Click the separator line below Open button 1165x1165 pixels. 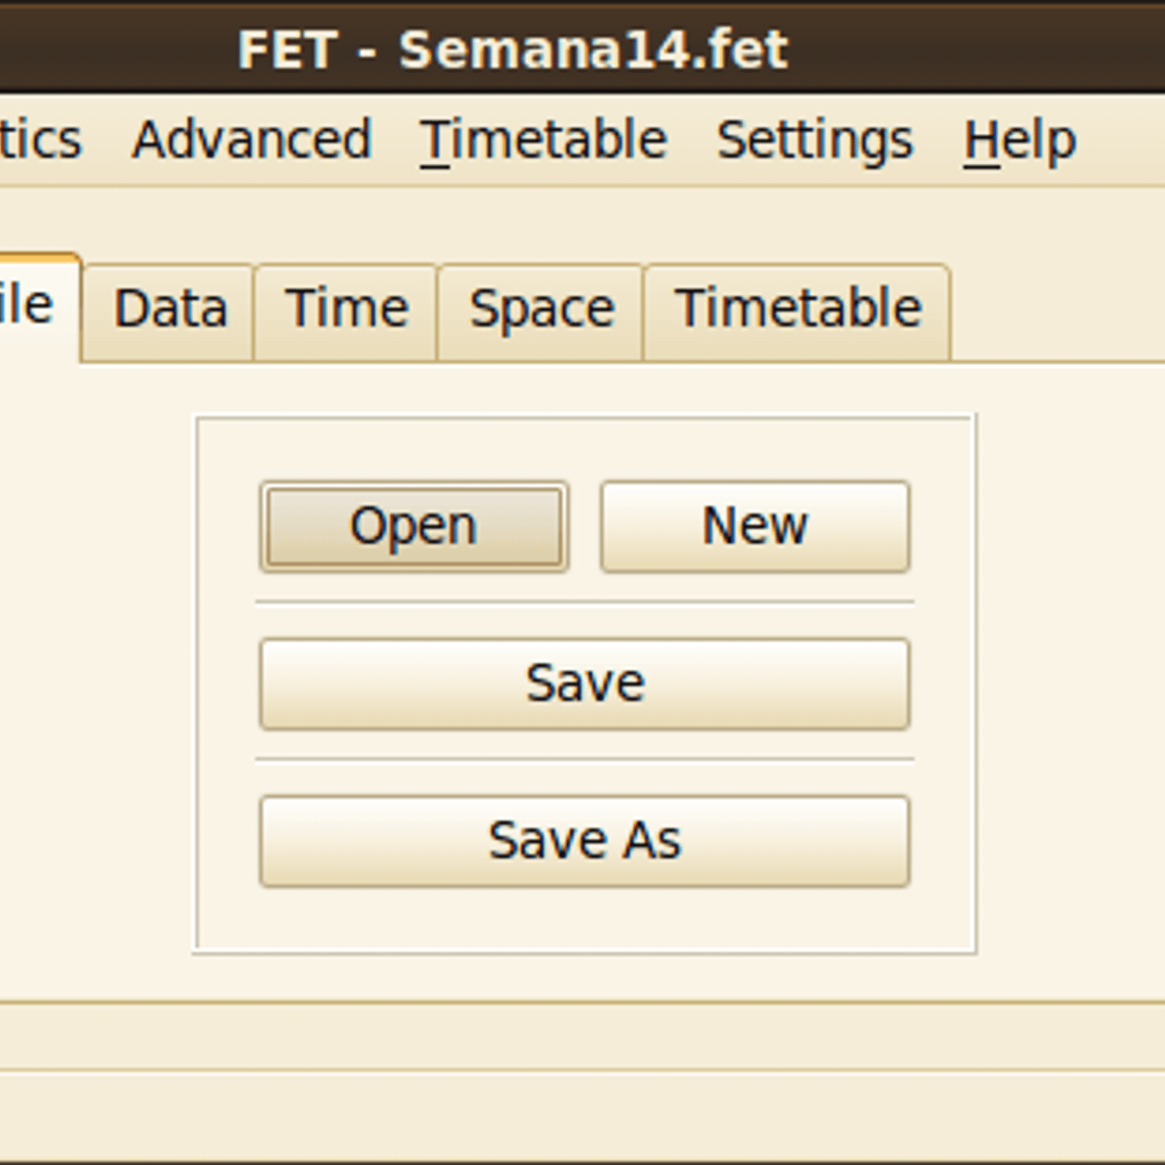(x=584, y=603)
